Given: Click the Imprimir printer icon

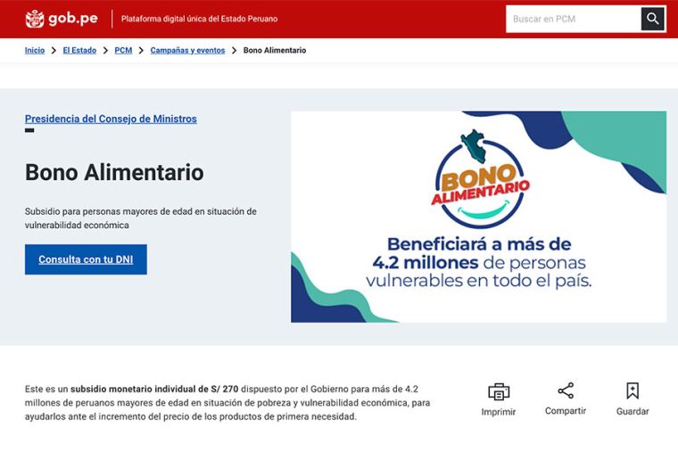Looking at the screenshot, I should coord(499,391).
